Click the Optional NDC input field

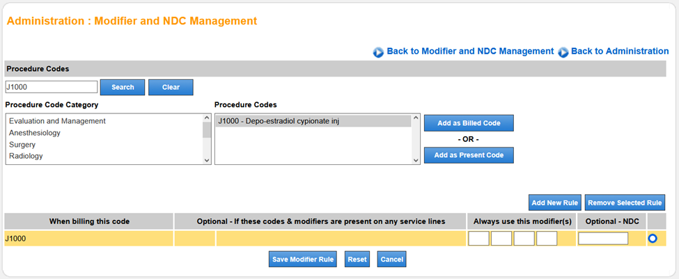[x=603, y=239]
